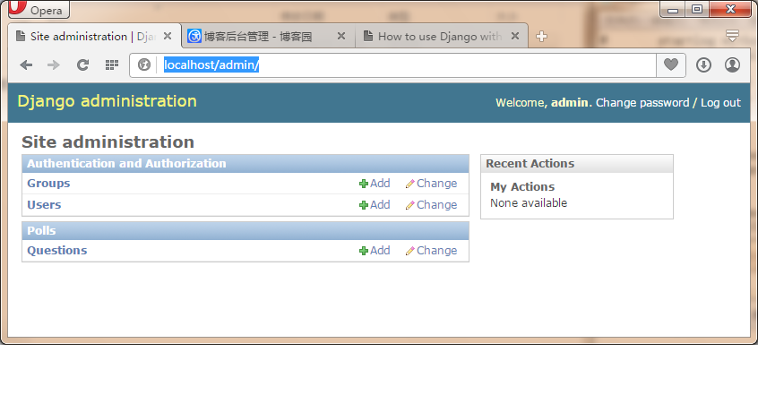Click the Site administration page heading
The image size is (758, 412).
108,142
